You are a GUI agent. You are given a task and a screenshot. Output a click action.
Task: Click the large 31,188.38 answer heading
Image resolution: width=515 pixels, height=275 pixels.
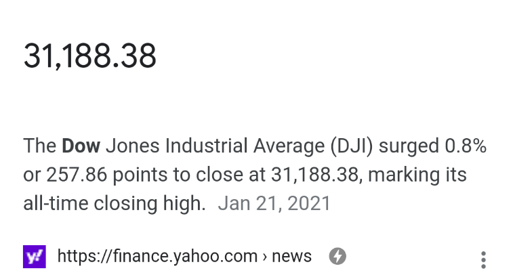(89, 56)
